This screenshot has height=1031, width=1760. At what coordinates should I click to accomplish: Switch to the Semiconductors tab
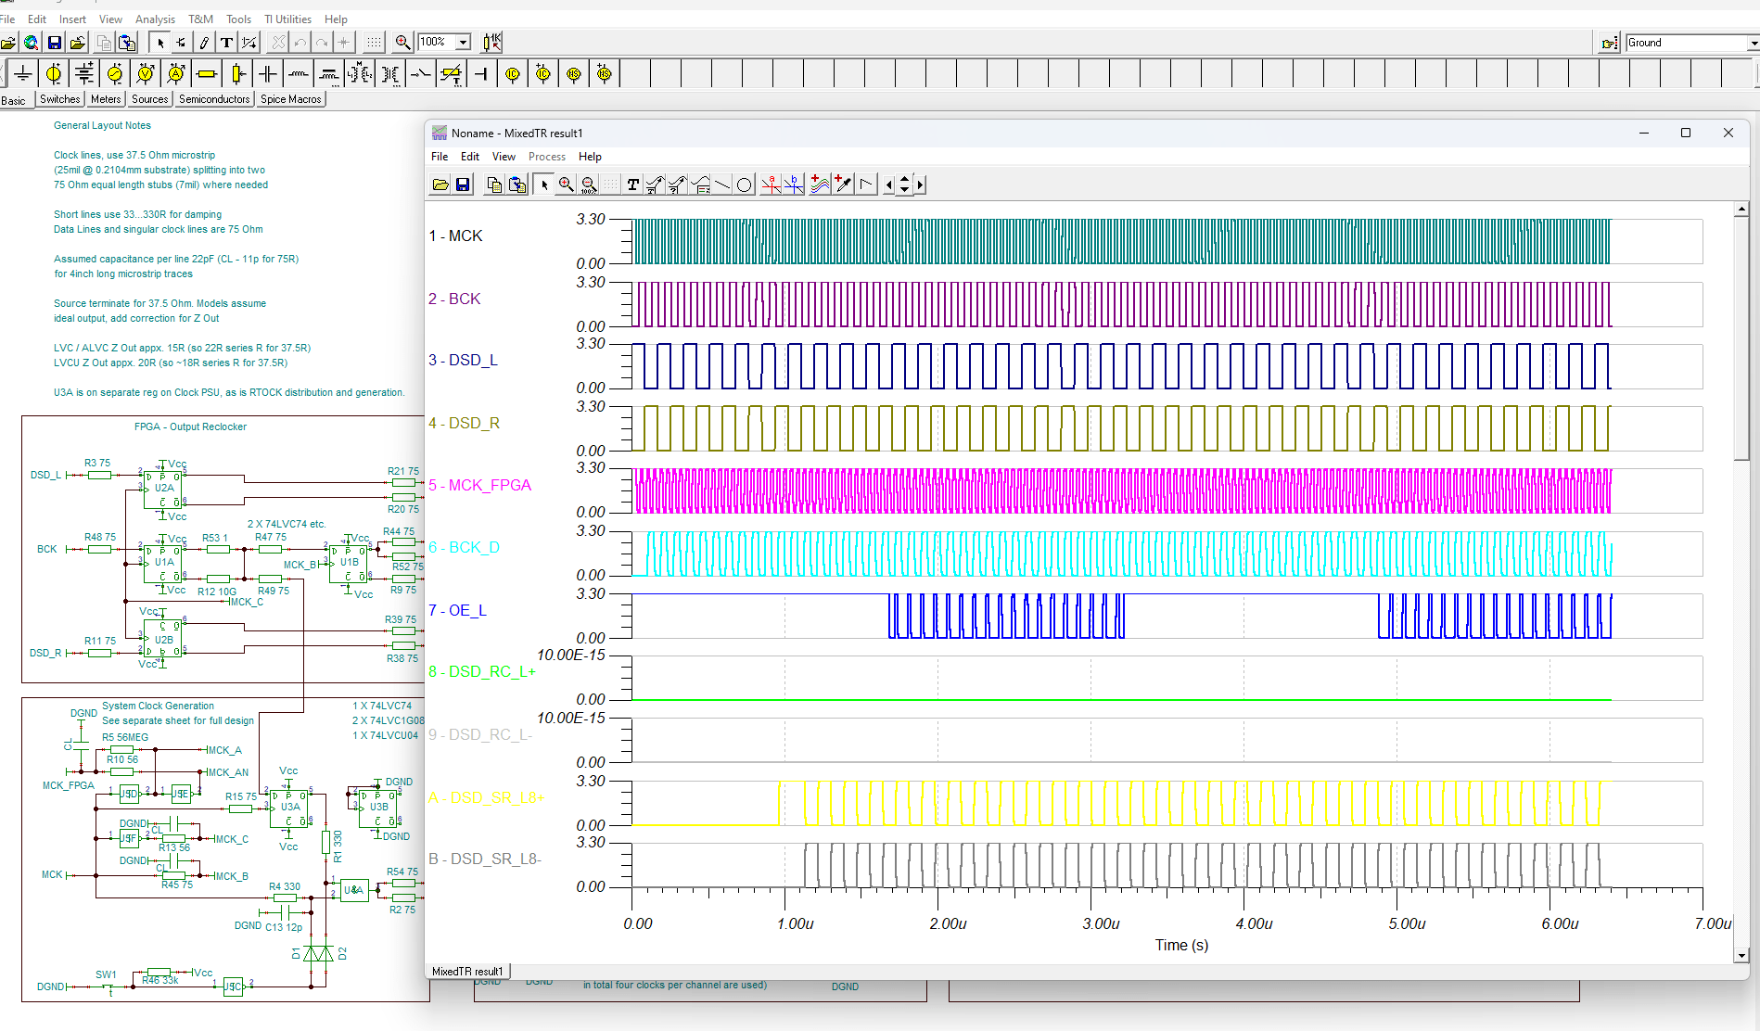point(214,99)
